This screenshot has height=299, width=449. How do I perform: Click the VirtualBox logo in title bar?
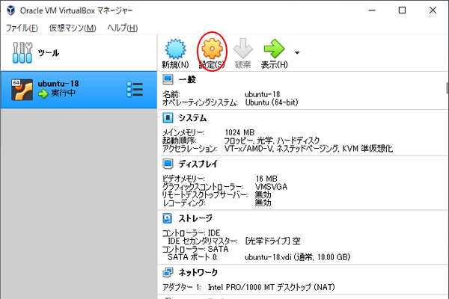click(10, 10)
